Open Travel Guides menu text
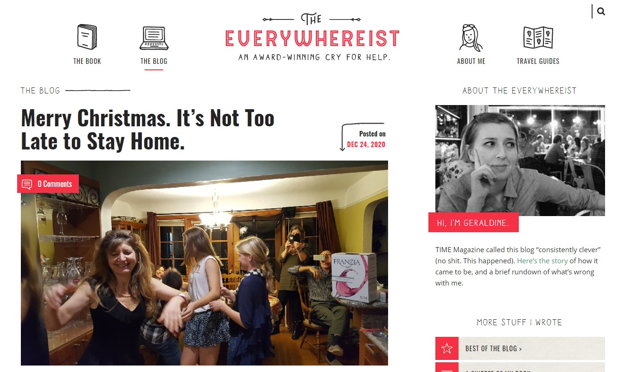 point(538,61)
